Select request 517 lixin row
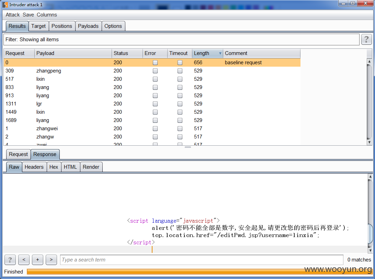375x279 pixels. (x=152, y=79)
